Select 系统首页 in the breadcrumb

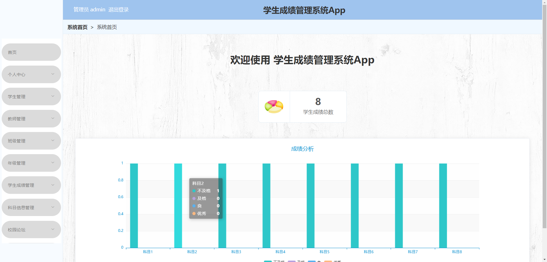click(77, 27)
